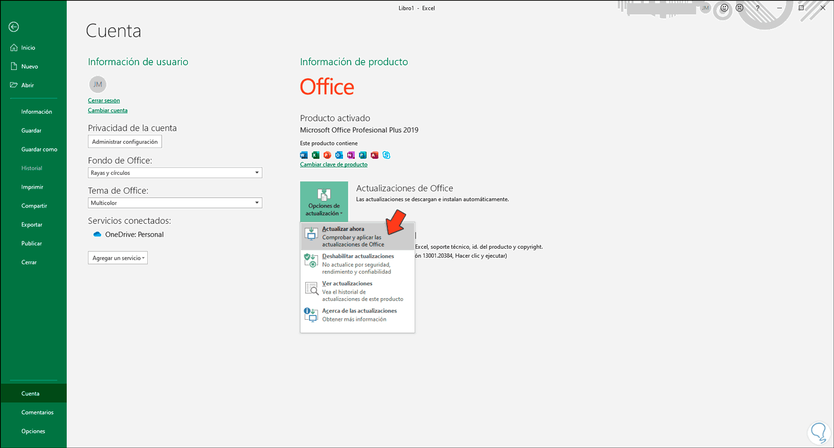Image resolution: width=834 pixels, height=448 pixels.
Task: Click the PowerPoint product icon
Action: click(x=327, y=155)
